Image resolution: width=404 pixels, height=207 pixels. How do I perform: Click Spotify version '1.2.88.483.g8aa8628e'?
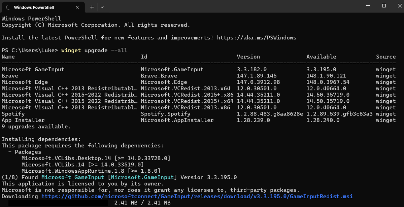(270, 114)
